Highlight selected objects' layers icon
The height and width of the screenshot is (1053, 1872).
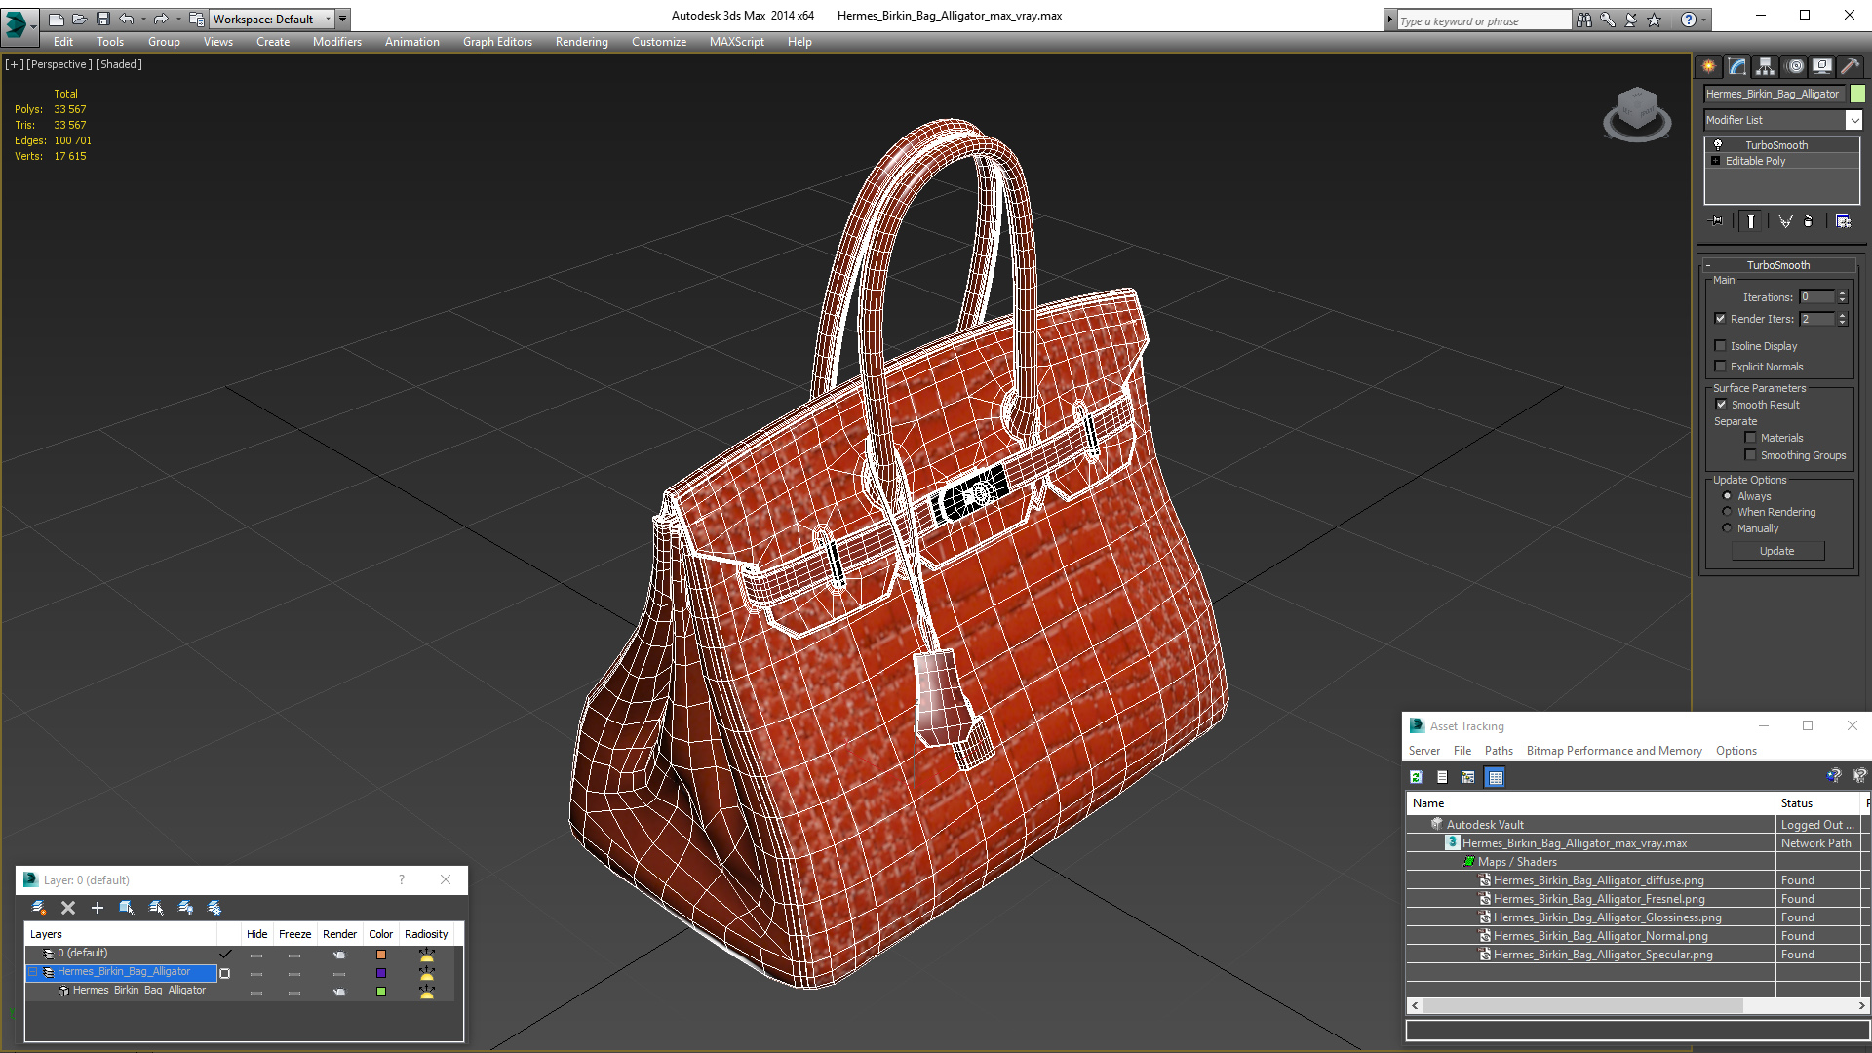(156, 908)
